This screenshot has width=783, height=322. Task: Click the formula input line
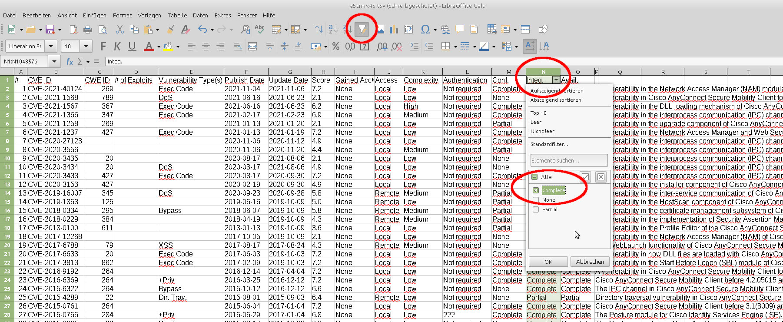pyautogui.click(x=443, y=62)
